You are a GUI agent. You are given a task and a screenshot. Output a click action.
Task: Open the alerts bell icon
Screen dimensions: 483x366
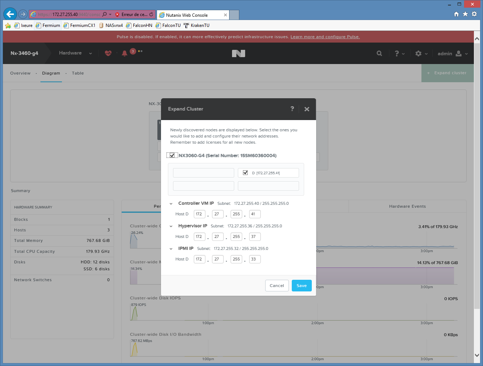(125, 53)
